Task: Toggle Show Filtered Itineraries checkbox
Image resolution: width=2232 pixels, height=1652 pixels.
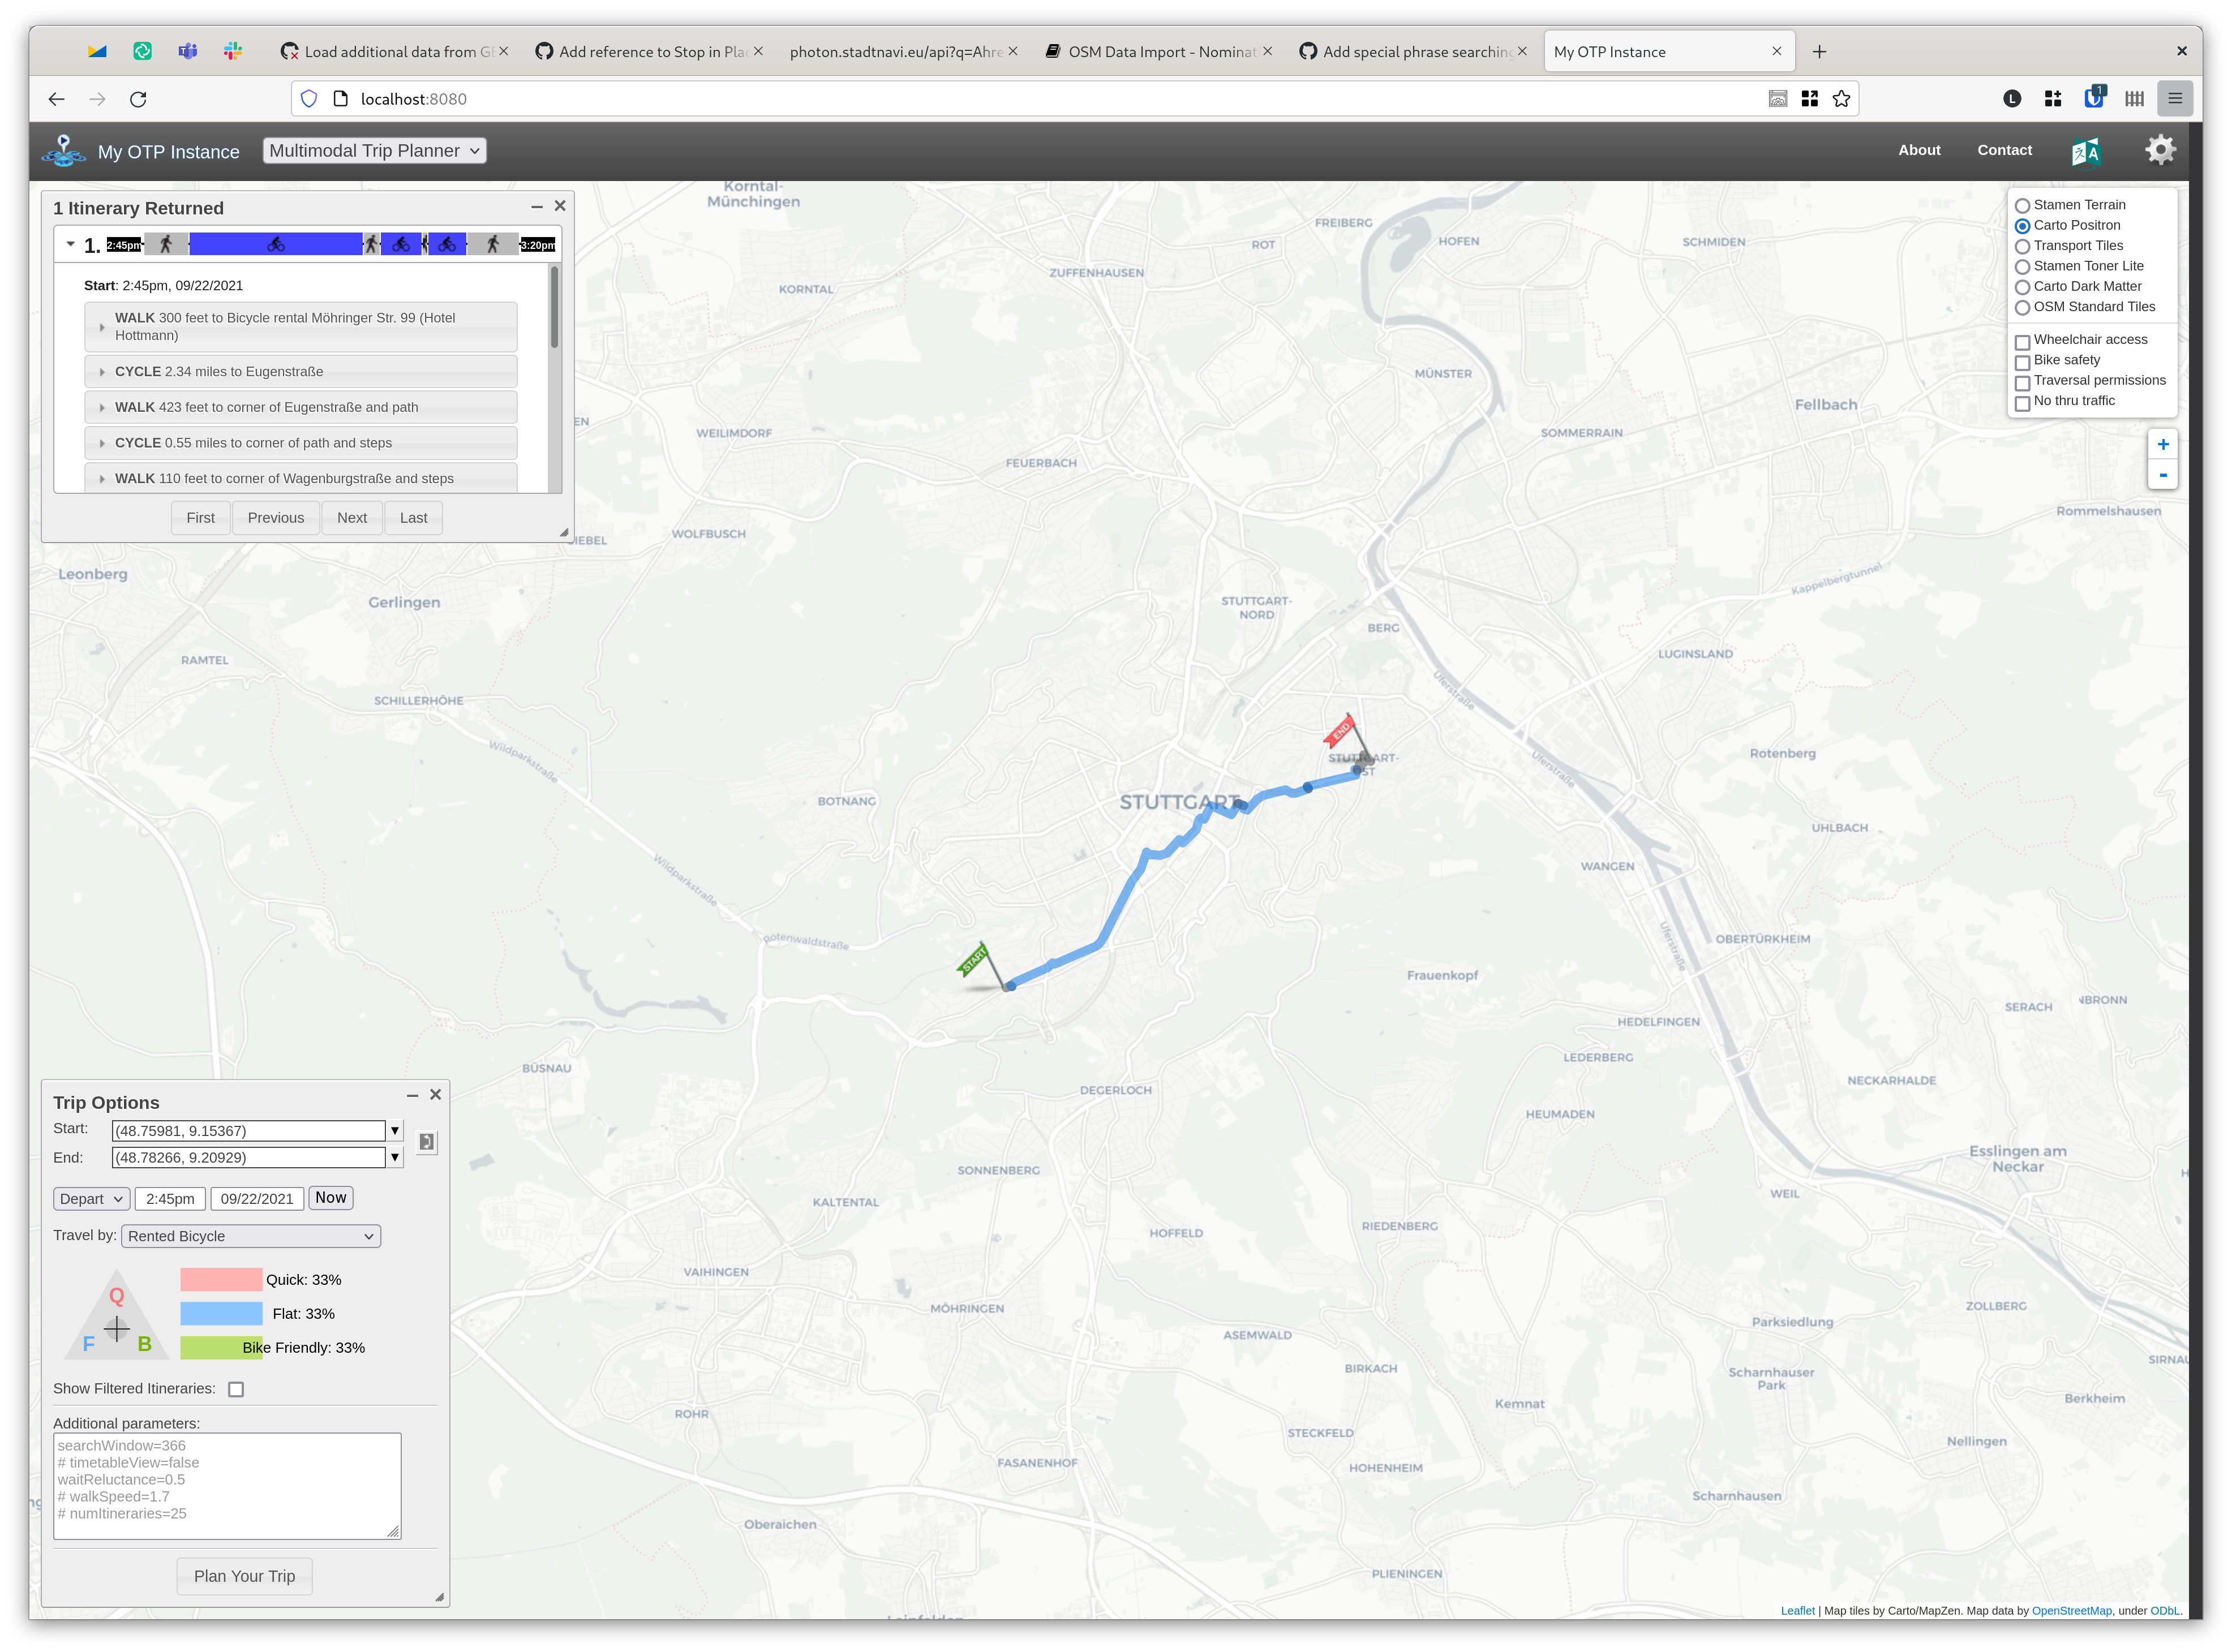Action: (236, 1389)
